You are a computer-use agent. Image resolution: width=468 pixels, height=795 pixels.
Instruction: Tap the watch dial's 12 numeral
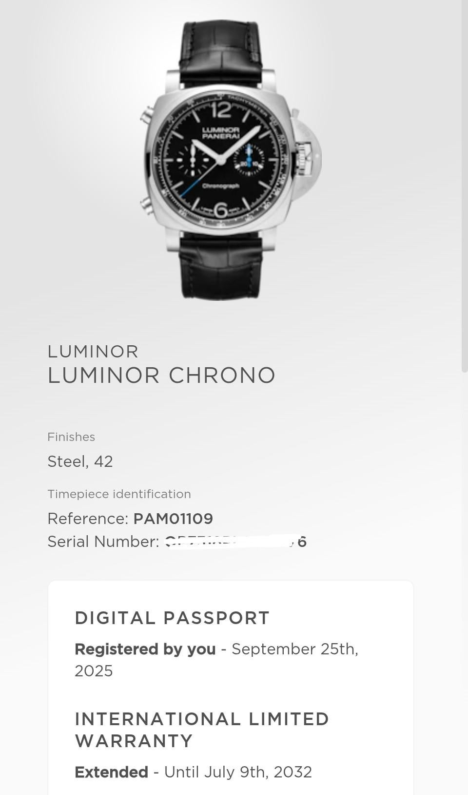click(221, 109)
